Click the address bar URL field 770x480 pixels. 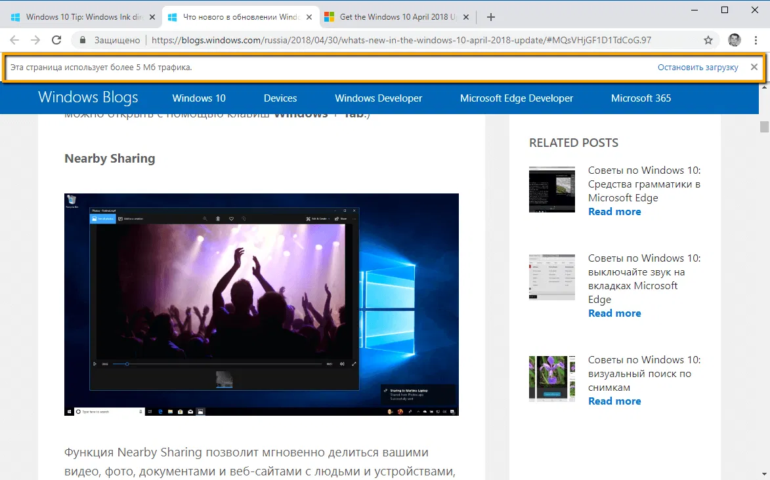[x=400, y=40]
